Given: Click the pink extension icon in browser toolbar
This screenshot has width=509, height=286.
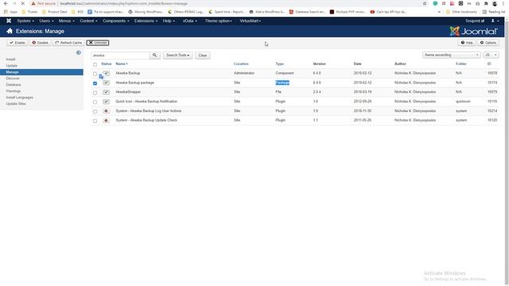Looking at the screenshot, I should (453, 3).
